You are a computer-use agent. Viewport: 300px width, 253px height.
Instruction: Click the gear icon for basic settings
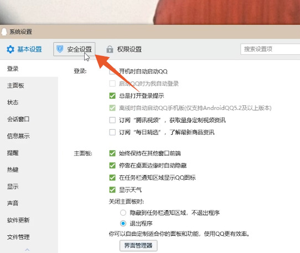(x=11, y=49)
